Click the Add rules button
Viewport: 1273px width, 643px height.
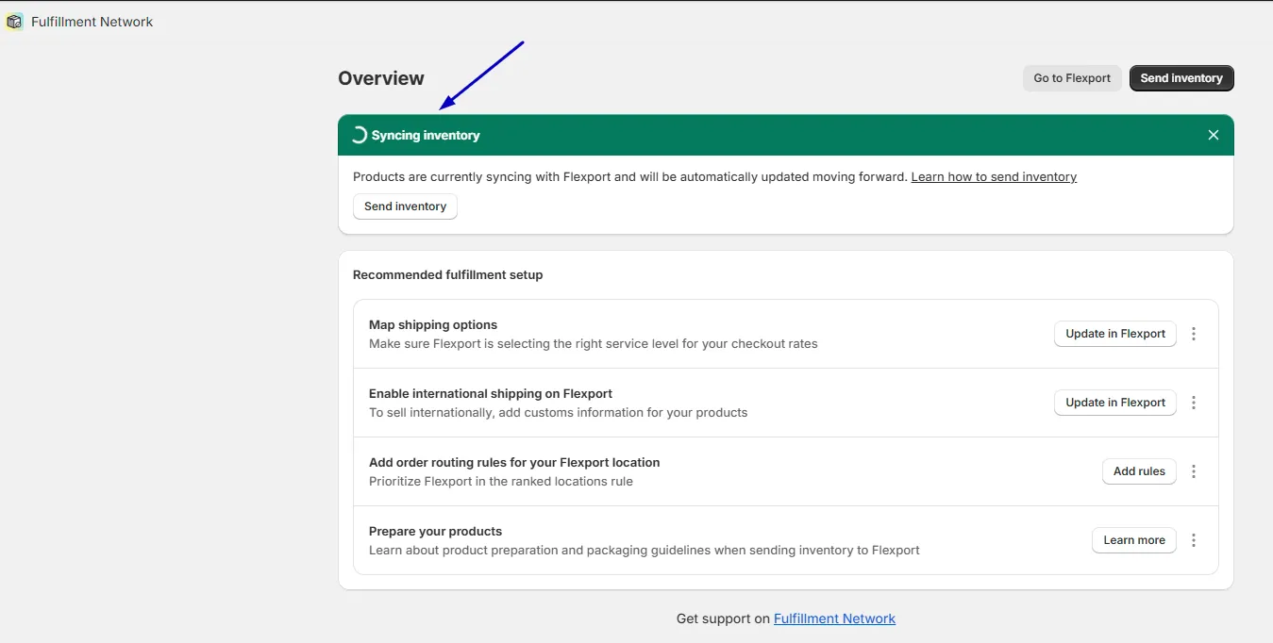(x=1139, y=471)
